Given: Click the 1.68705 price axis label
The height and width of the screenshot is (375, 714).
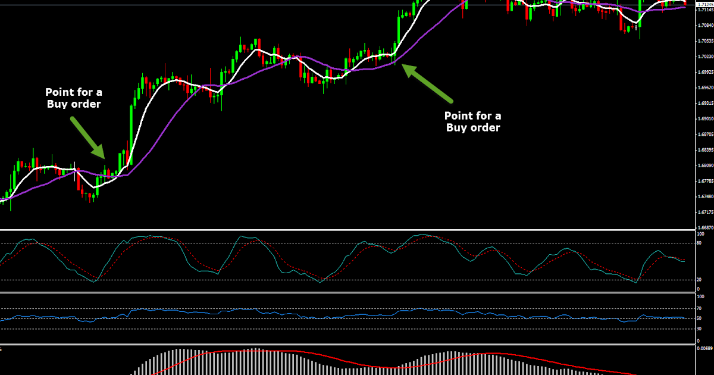Looking at the screenshot, I should coord(706,134).
